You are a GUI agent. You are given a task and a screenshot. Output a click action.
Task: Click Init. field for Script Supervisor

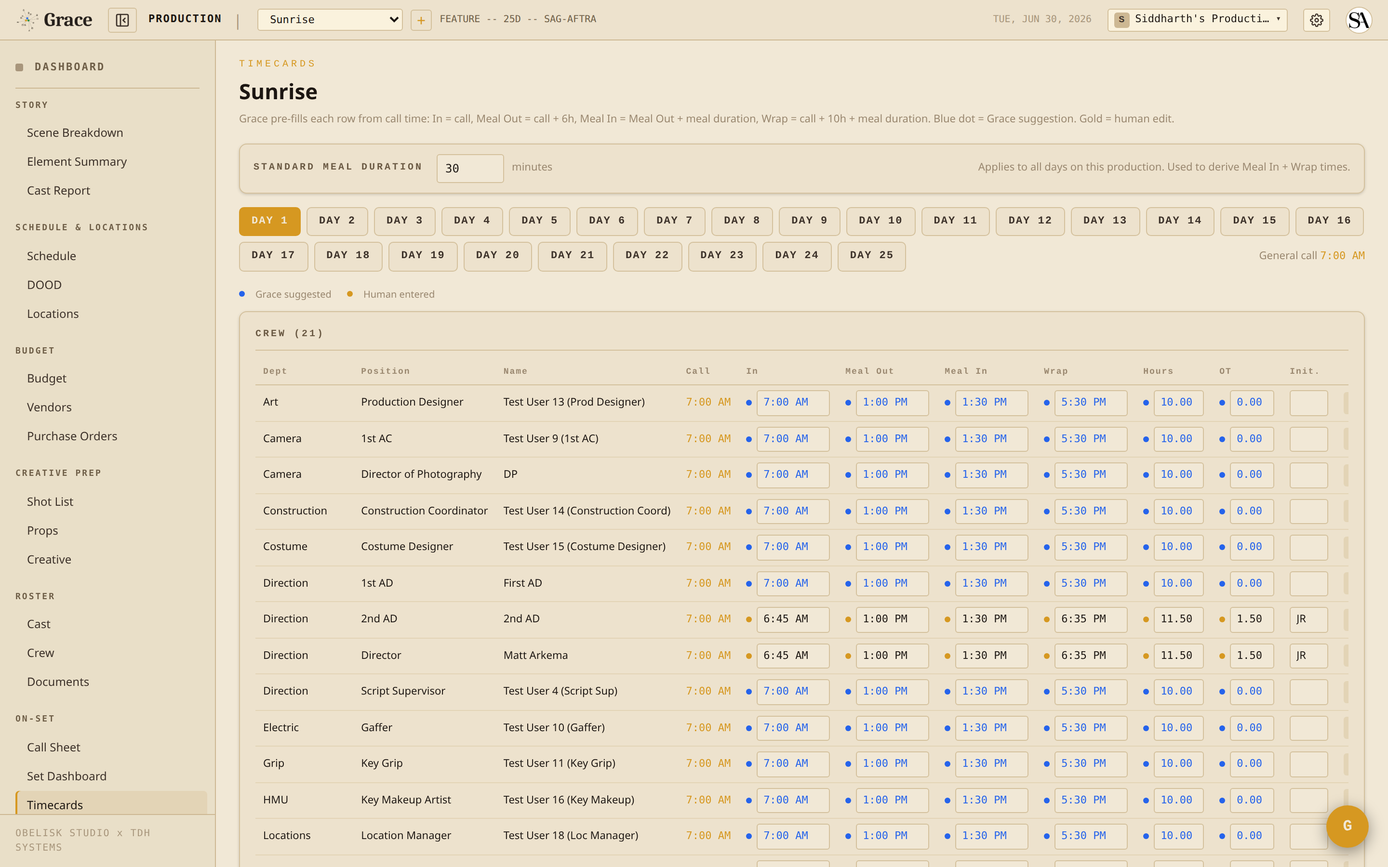coord(1308,692)
